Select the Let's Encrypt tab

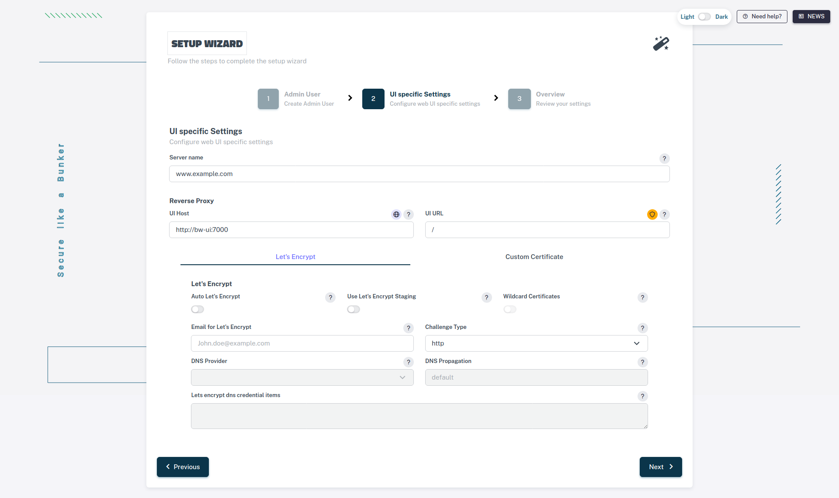pyautogui.click(x=295, y=257)
